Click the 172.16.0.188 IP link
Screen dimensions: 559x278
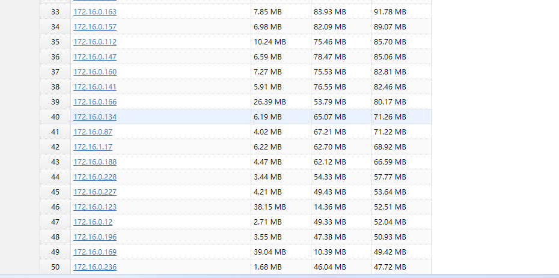point(95,162)
